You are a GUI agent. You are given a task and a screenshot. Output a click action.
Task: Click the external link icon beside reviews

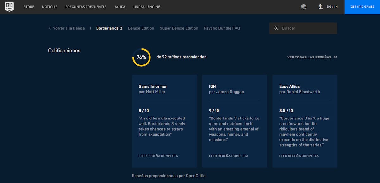[335, 57]
